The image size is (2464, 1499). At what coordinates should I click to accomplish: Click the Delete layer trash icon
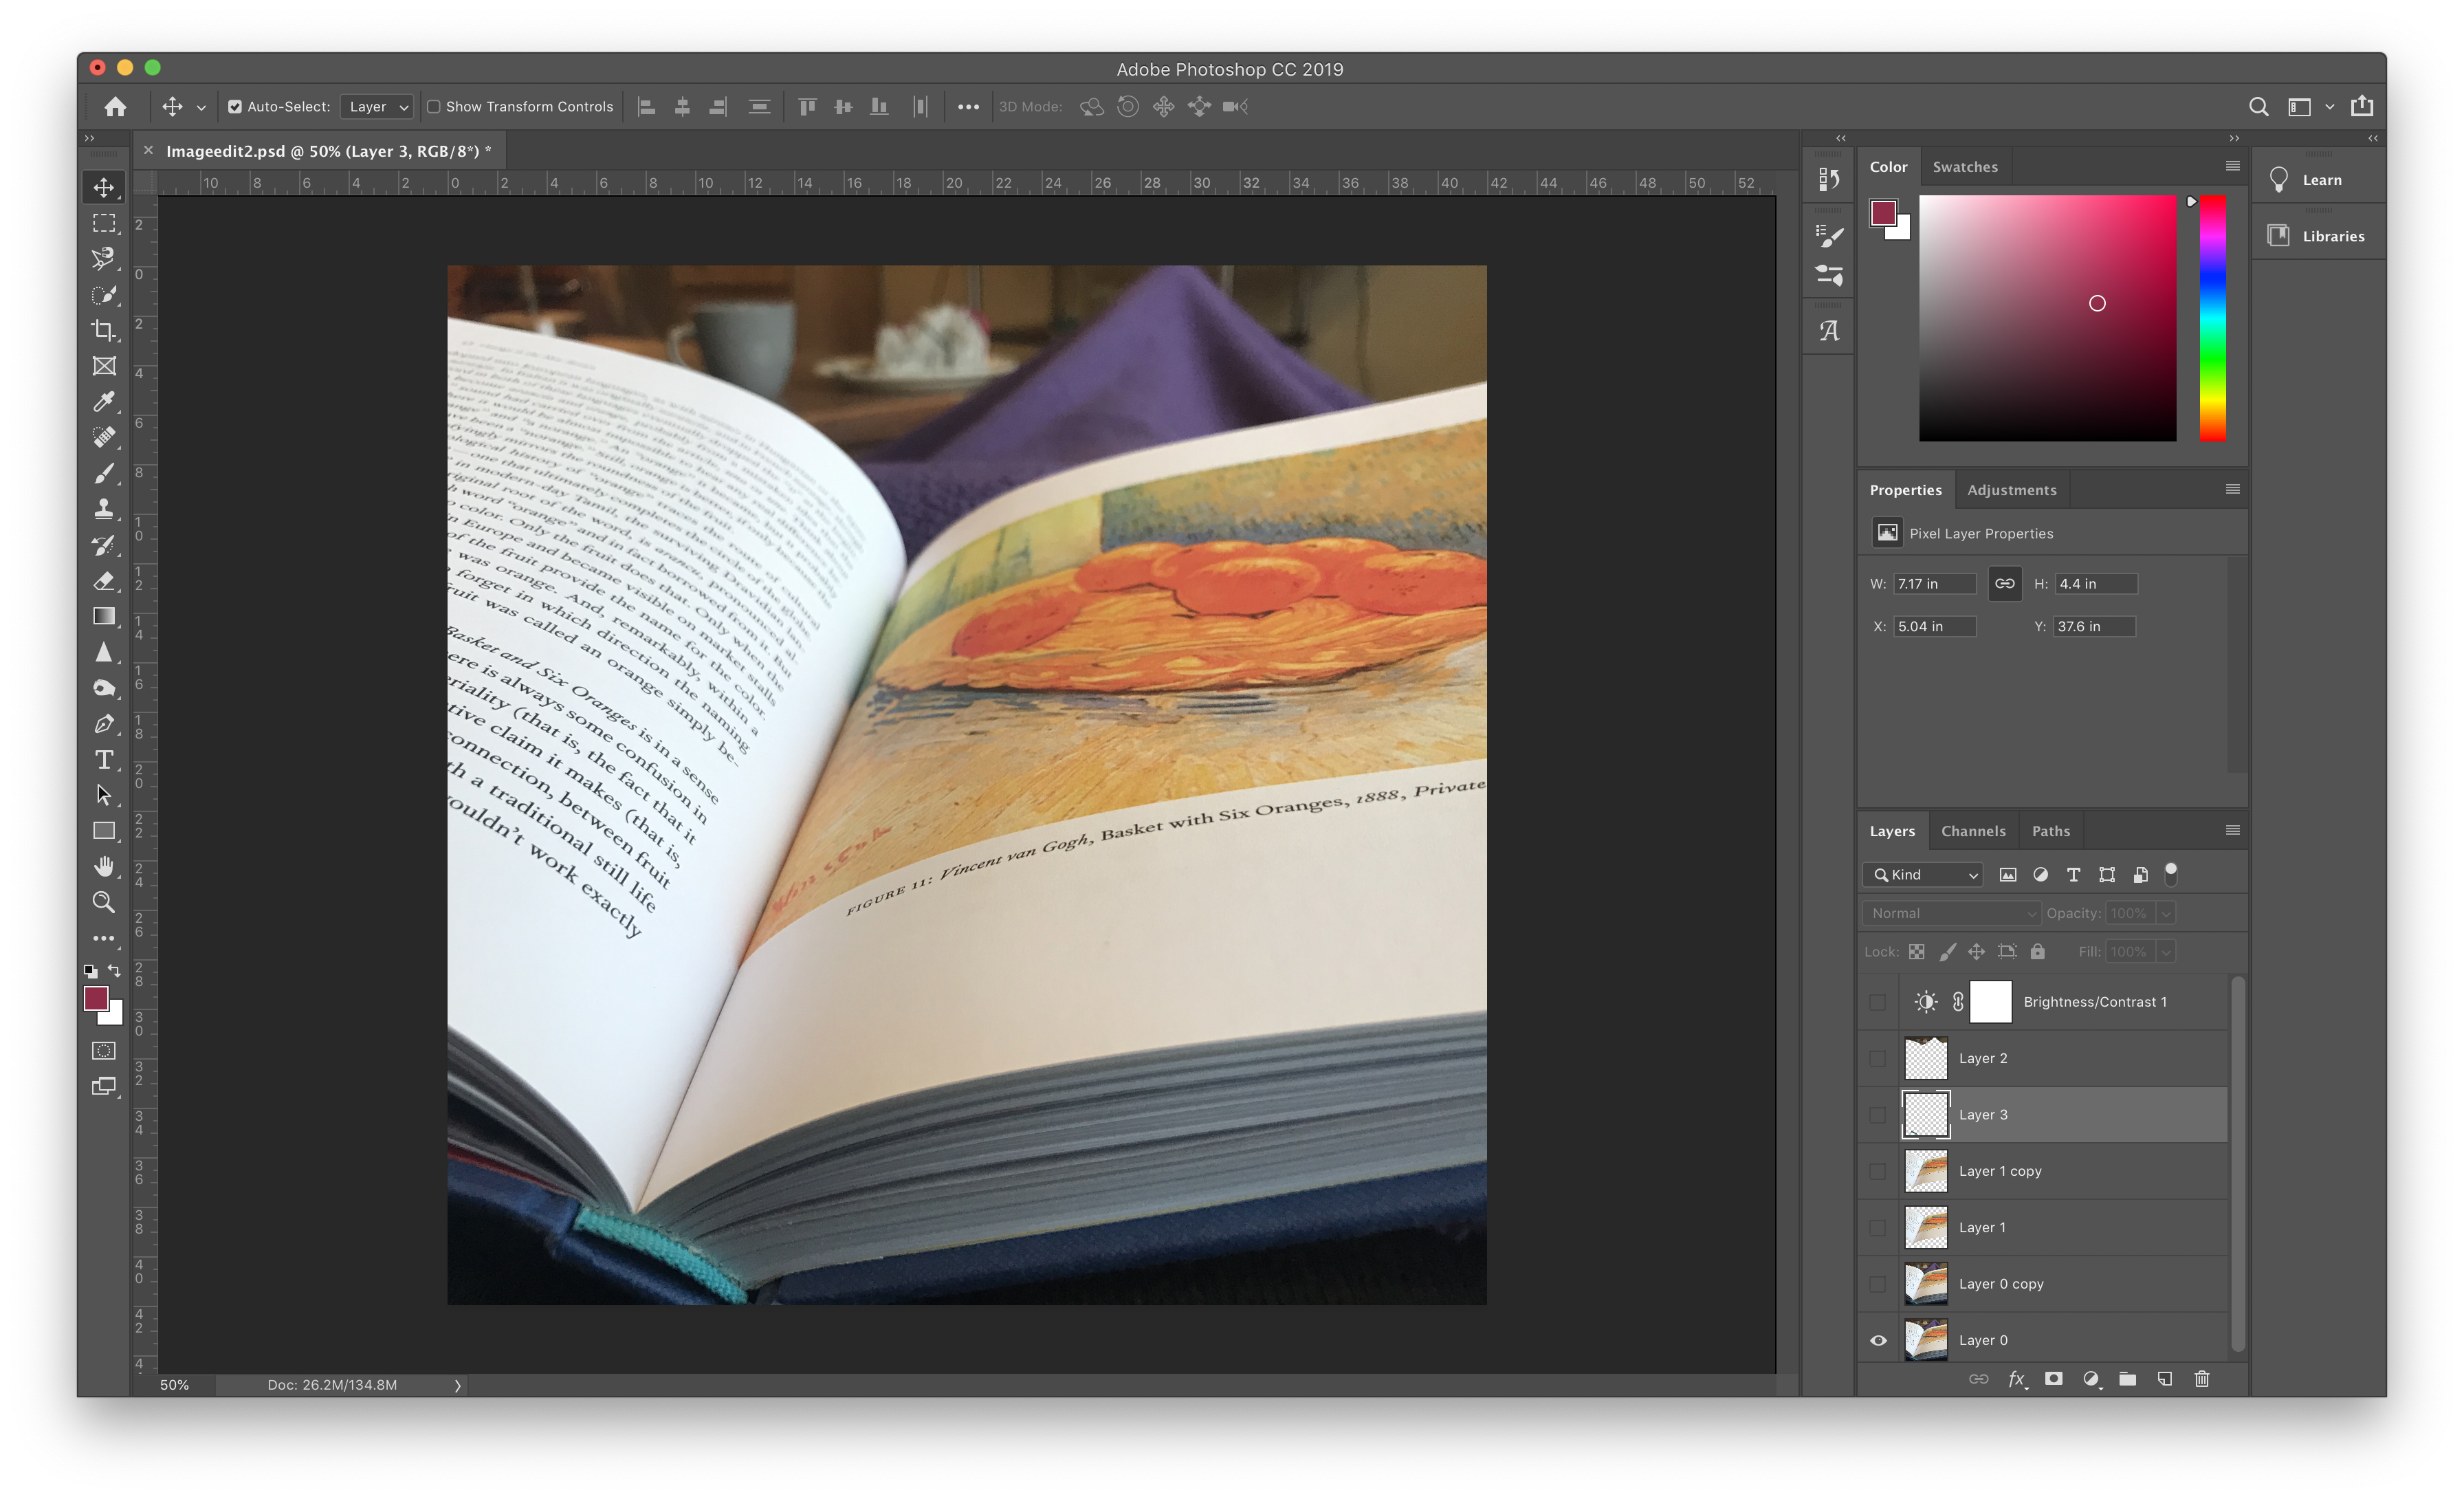2202,1379
